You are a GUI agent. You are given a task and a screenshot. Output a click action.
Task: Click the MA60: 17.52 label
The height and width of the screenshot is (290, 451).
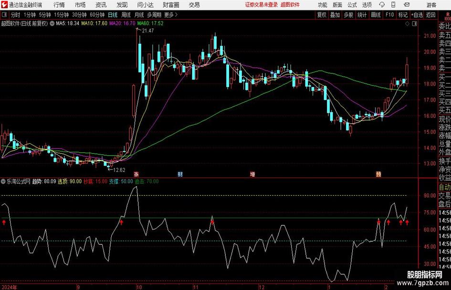click(150, 23)
